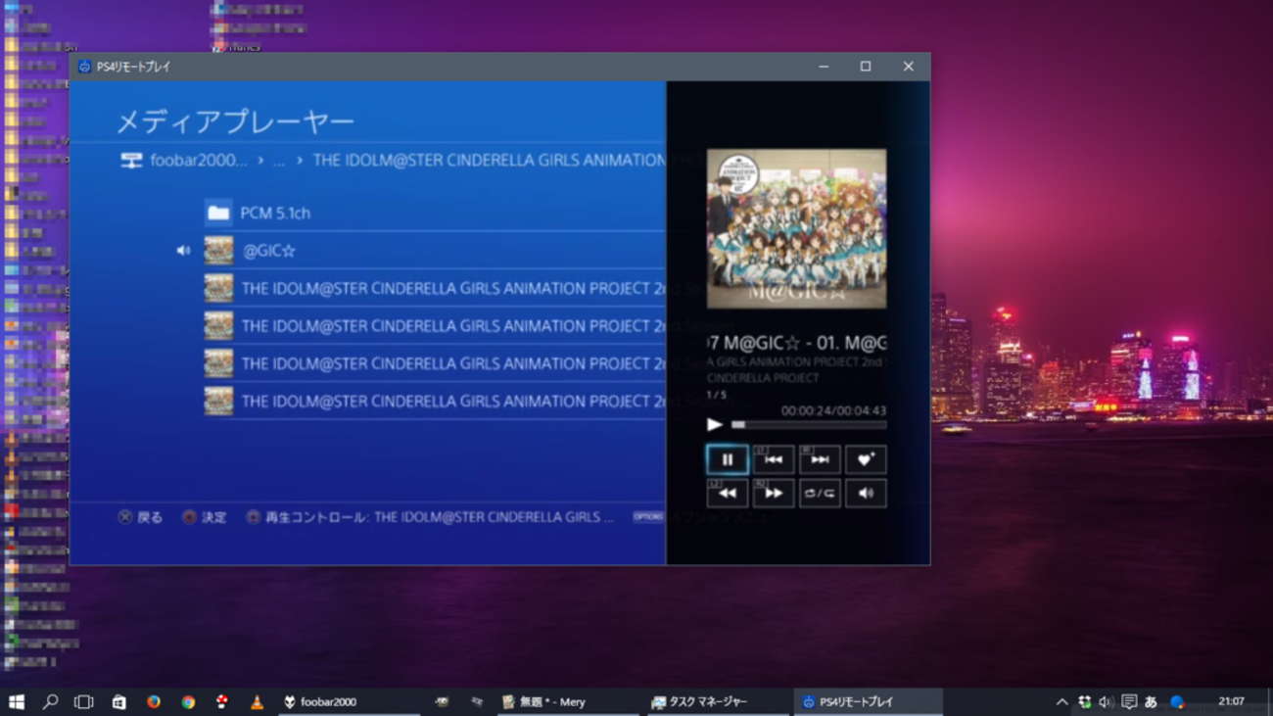This screenshot has width=1273, height=716.
Task: Click the 戻る (back) hint
Action: click(140, 517)
